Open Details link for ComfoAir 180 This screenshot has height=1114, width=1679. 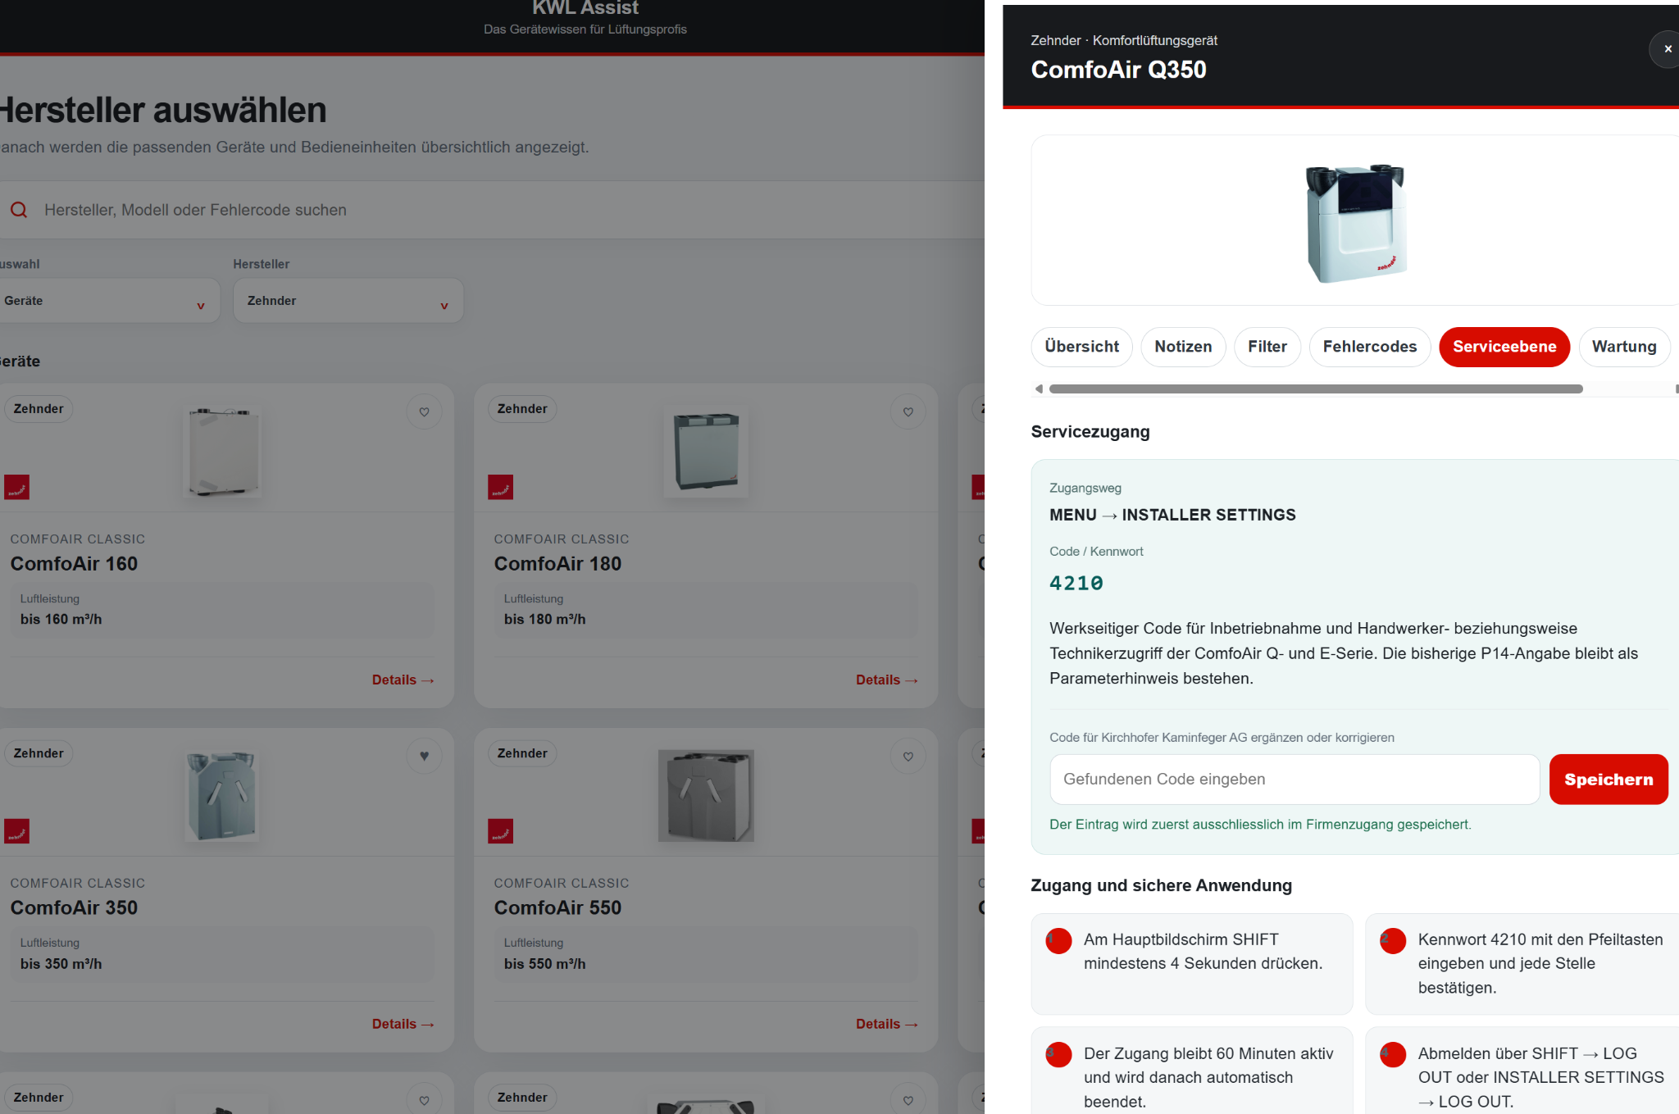tap(886, 680)
